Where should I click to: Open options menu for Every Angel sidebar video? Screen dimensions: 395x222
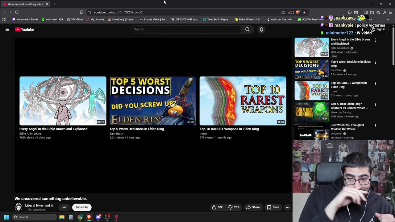coord(376,40)
